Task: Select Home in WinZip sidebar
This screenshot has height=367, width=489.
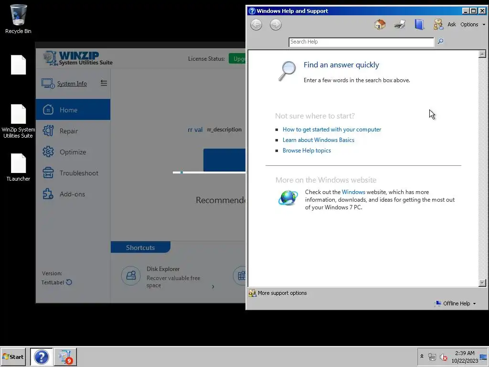Action: tap(73, 109)
